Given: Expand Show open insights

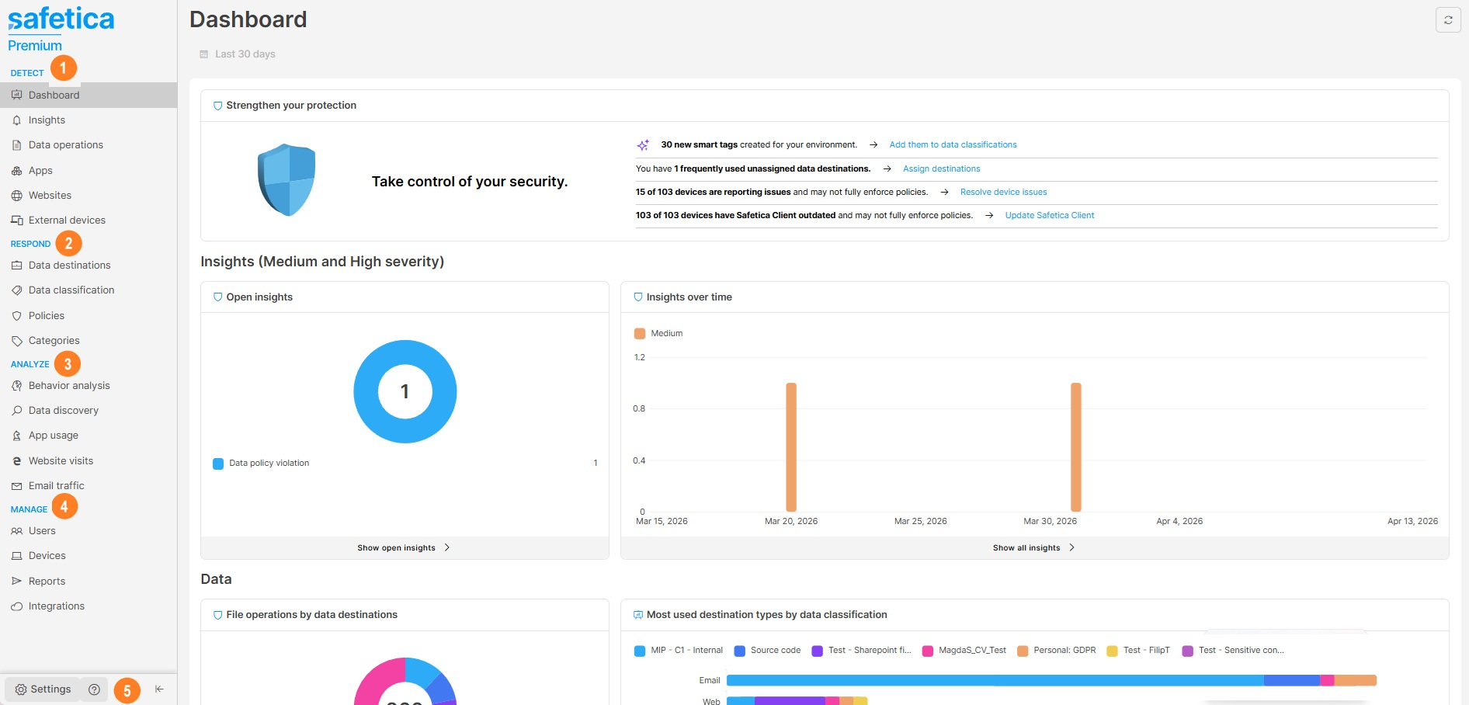Looking at the screenshot, I should [404, 548].
